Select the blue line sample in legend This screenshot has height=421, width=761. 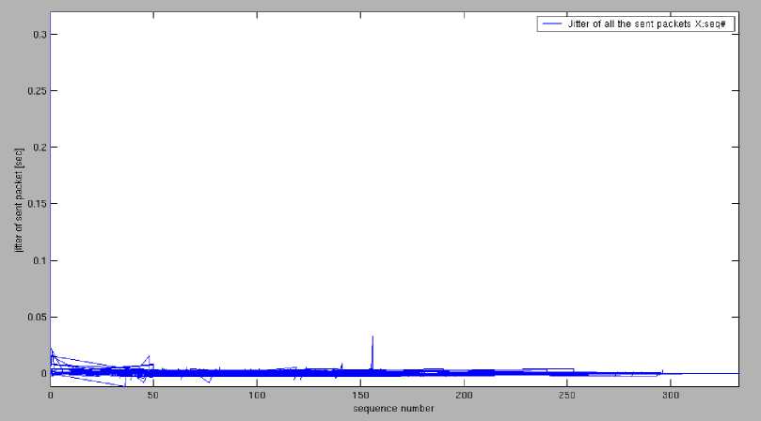click(551, 23)
